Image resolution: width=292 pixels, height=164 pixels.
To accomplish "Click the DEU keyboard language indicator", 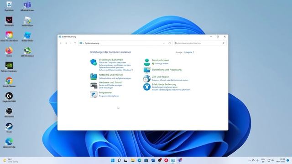I will (263, 160).
